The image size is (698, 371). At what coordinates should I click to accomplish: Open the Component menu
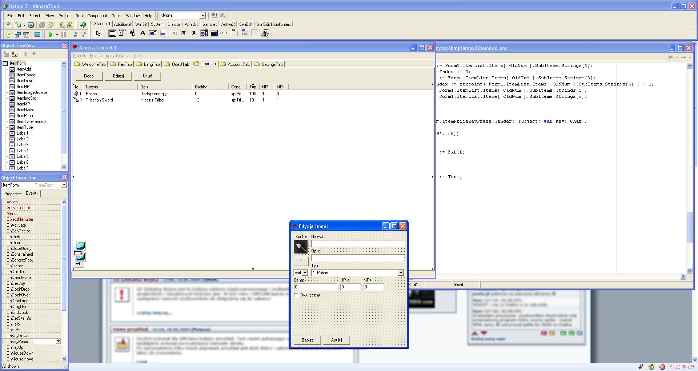pos(97,16)
